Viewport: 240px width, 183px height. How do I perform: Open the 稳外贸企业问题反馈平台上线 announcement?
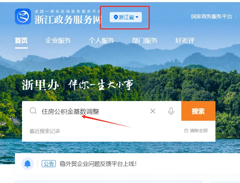pos(98,164)
